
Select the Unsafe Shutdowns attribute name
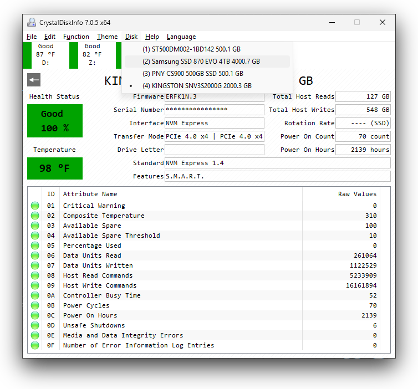94,325
